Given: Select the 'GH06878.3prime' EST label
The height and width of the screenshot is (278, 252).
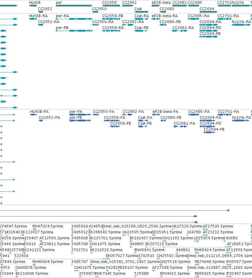Looking at the screenshot, I should (x=31, y=268).
